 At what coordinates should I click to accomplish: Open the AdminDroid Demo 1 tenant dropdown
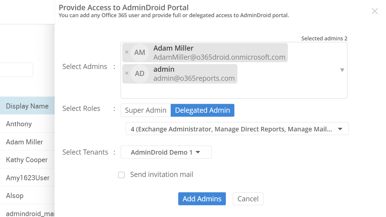(x=166, y=152)
